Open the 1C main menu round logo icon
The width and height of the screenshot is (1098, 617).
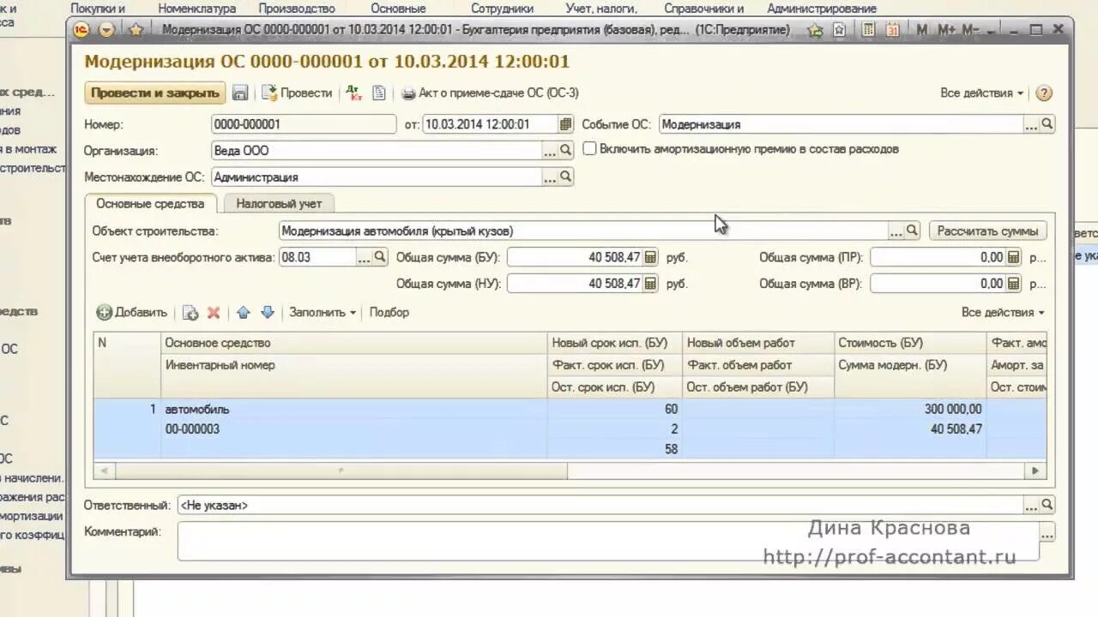click(x=81, y=30)
